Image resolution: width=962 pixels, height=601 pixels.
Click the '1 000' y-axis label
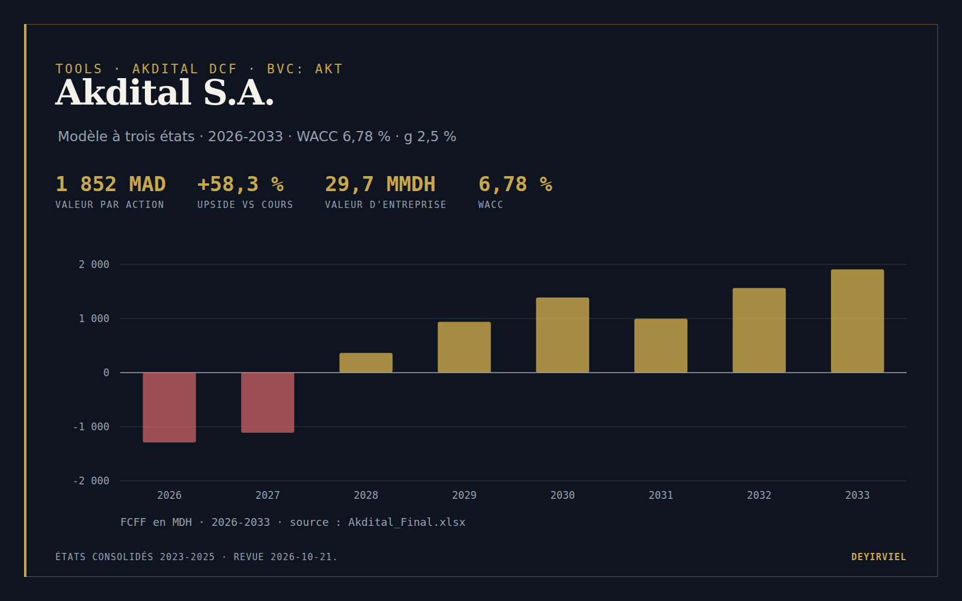point(94,319)
